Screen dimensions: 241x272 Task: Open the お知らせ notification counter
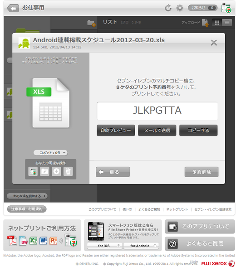click(x=202, y=8)
